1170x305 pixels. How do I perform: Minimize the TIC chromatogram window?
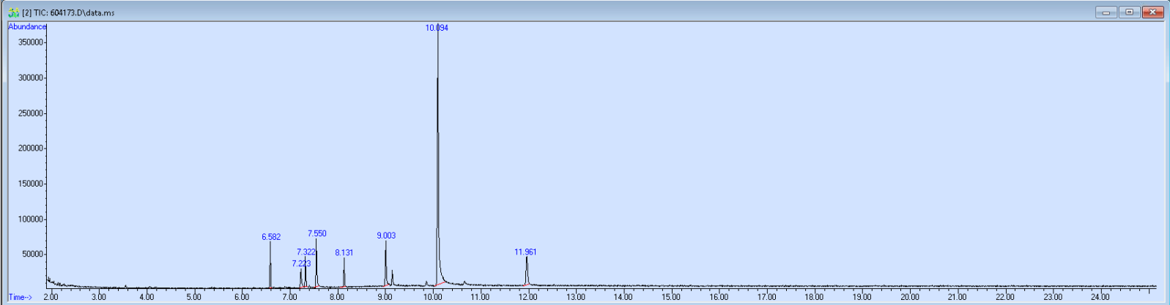coord(1106,12)
